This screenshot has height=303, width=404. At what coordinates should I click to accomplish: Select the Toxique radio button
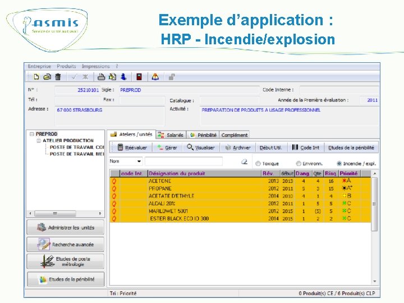(x=258, y=164)
